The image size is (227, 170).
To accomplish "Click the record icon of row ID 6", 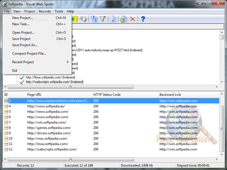I will point(6,117).
